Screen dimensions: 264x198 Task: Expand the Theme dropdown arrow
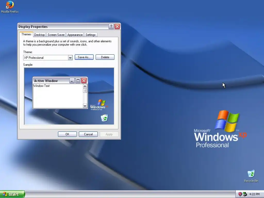(70, 58)
